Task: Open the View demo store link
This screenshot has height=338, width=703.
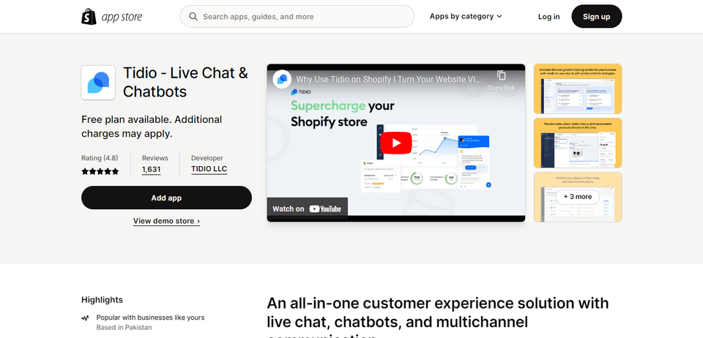Action: [166, 221]
